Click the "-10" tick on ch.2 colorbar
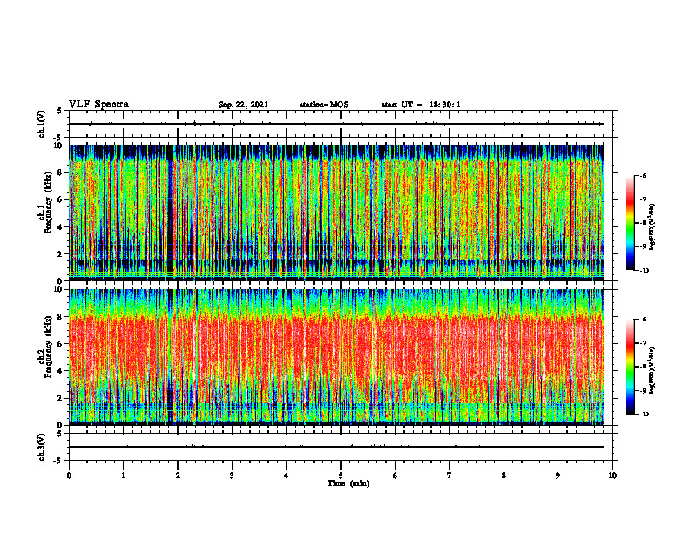The image size is (690, 533). 644,415
